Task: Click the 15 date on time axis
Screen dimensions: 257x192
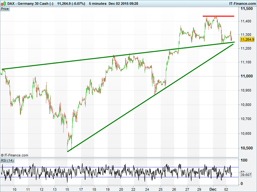Action: pos(67,189)
